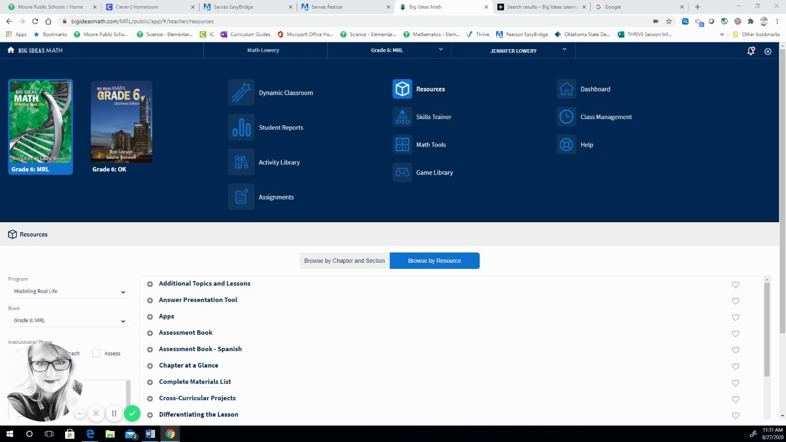Open File Explorer from the taskbar
786x442 pixels.
tap(110, 434)
